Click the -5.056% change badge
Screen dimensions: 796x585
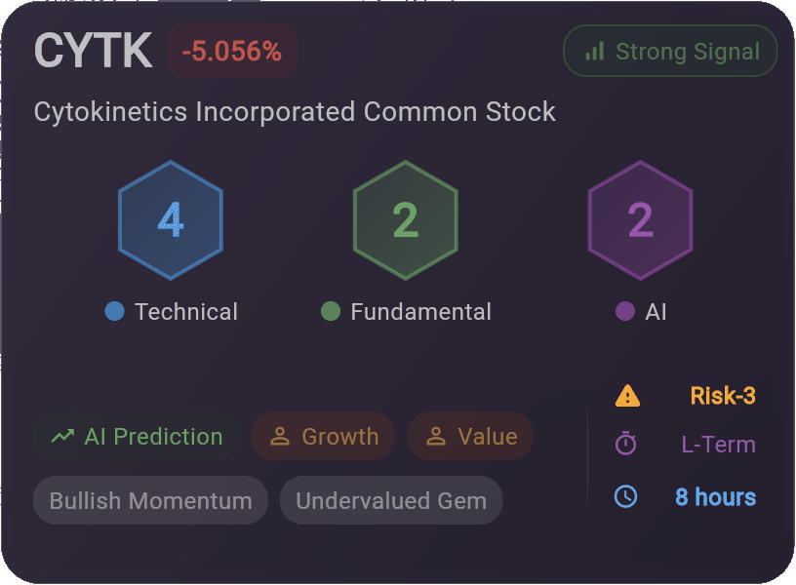click(232, 51)
